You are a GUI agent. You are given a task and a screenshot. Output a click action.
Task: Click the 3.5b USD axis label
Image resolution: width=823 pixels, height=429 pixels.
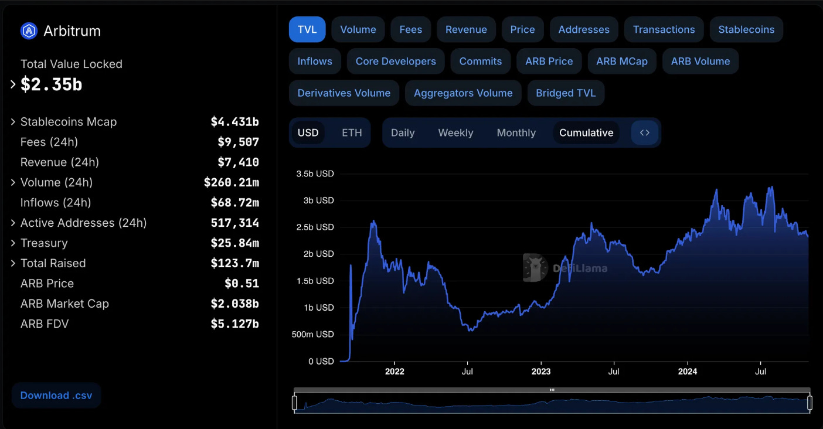(315, 174)
